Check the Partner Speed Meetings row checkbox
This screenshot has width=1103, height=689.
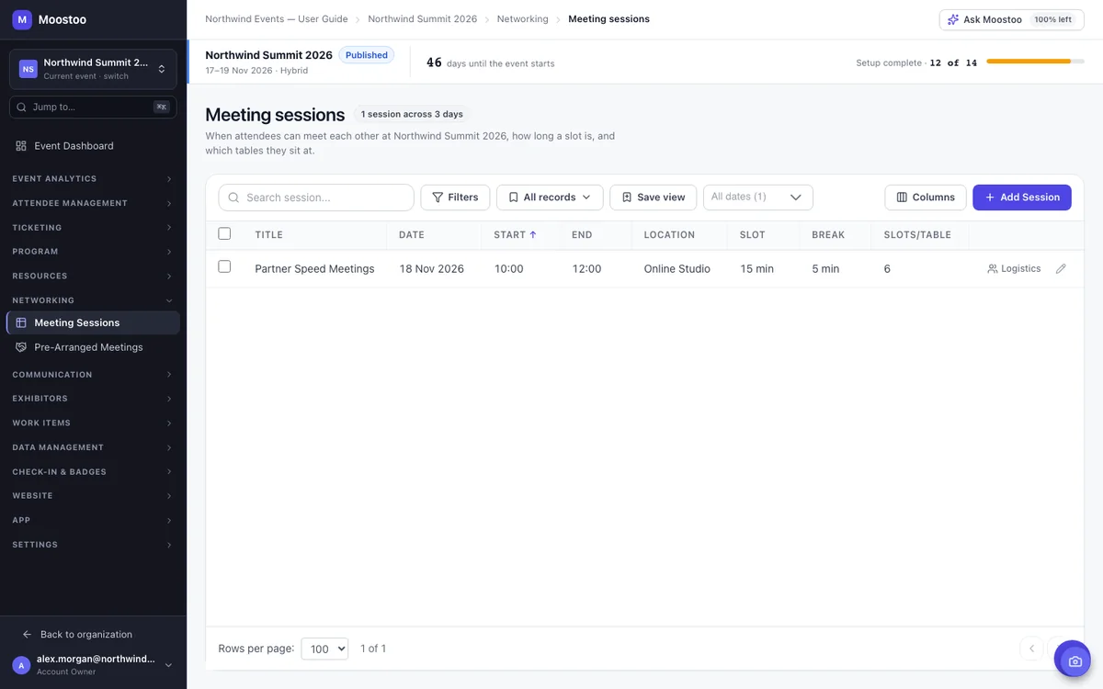(224, 267)
